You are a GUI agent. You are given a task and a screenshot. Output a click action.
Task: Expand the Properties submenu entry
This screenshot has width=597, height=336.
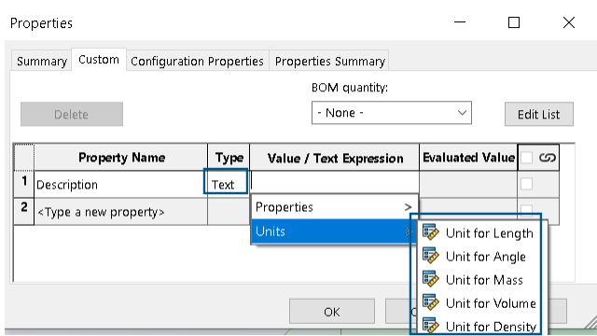pos(335,207)
